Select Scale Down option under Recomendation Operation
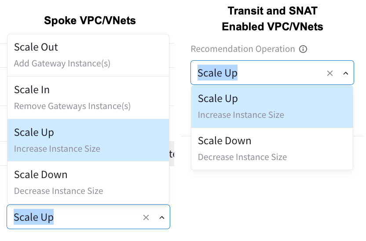 [x=224, y=141]
